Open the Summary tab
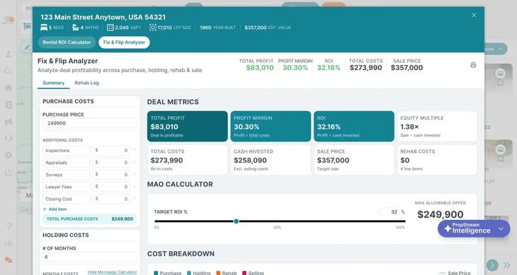The image size is (517, 275). click(53, 83)
